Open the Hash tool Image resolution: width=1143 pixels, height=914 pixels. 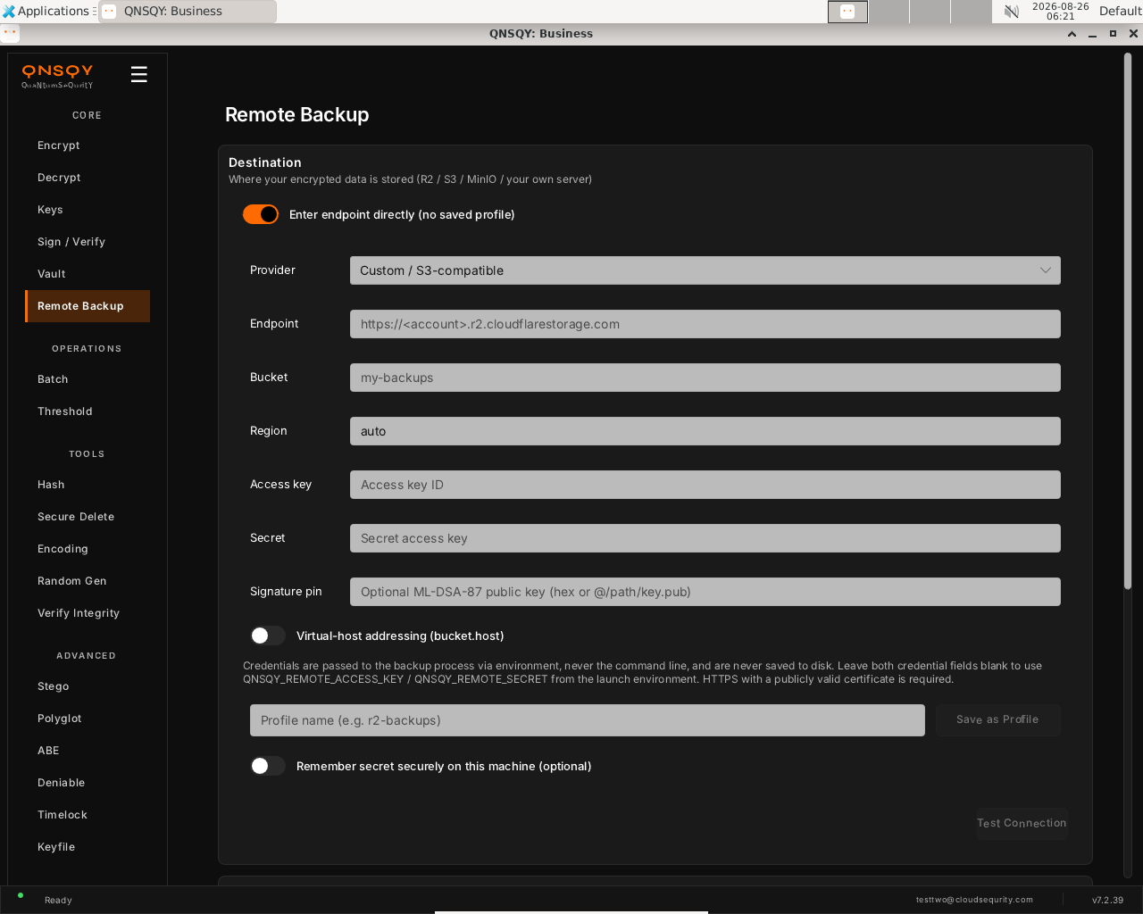[88, 485]
